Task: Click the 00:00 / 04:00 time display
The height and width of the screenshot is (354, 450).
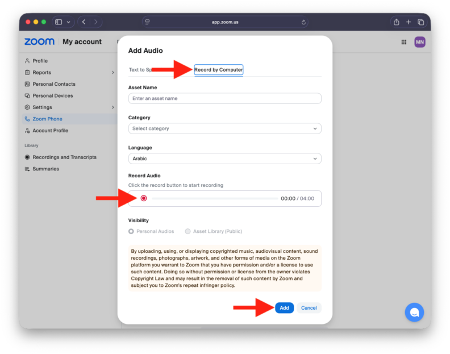Action: point(297,198)
